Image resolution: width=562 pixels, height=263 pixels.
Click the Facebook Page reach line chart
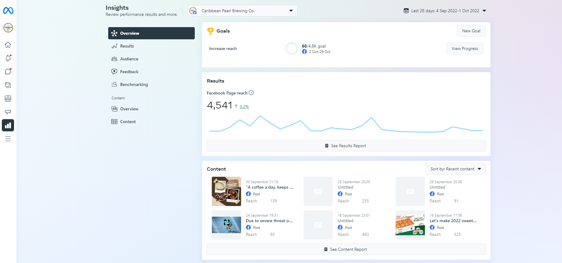tap(346, 124)
